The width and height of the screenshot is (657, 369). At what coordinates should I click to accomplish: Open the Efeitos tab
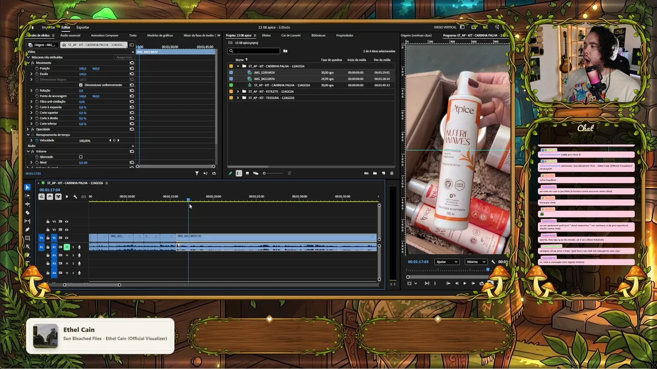point(266,35)
